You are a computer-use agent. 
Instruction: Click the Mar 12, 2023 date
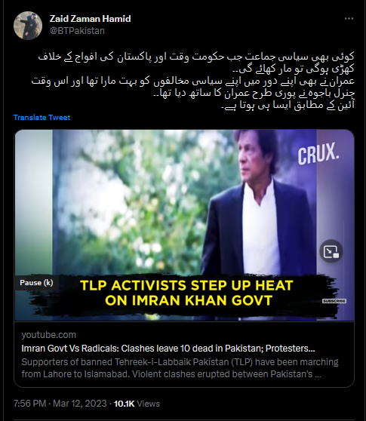pos(80,404)
